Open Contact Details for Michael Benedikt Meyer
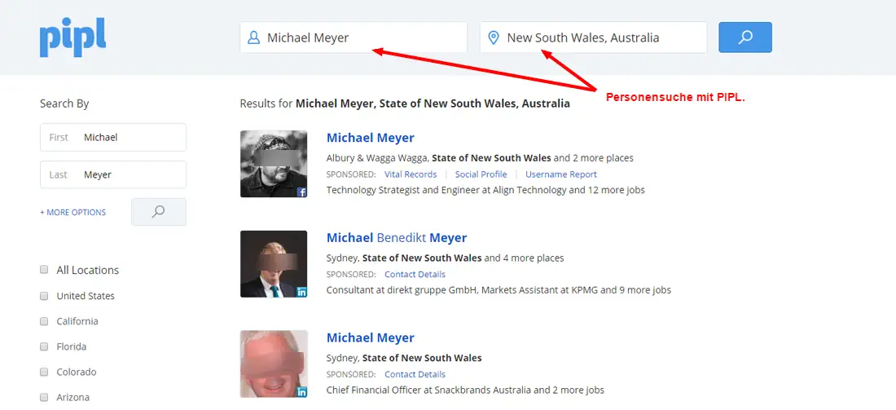This screenshot has width=896, height=410. click(415, 275)
